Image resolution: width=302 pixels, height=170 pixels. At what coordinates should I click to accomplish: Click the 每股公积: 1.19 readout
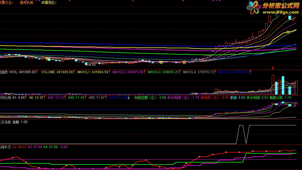[280, 98]
